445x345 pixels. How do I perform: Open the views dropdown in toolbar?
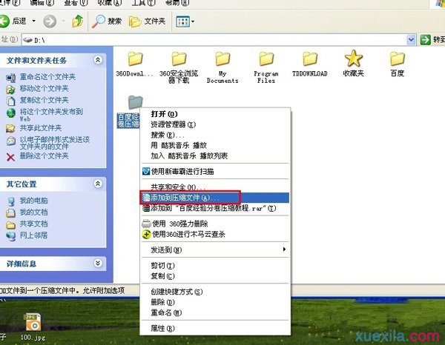point(185,21)
